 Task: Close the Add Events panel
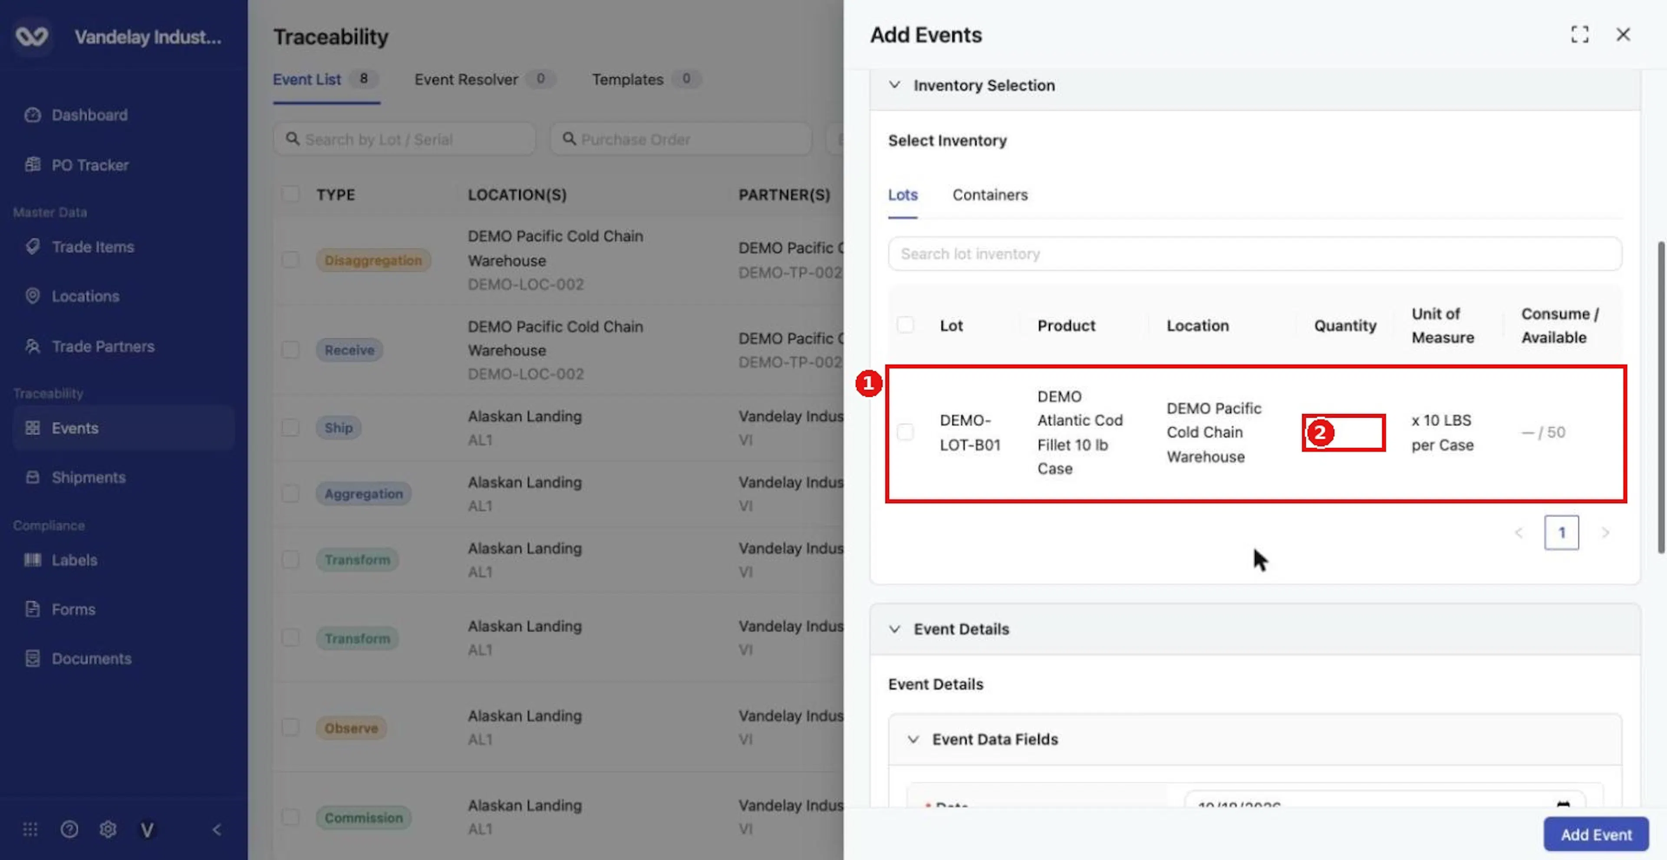[1623, 34]
